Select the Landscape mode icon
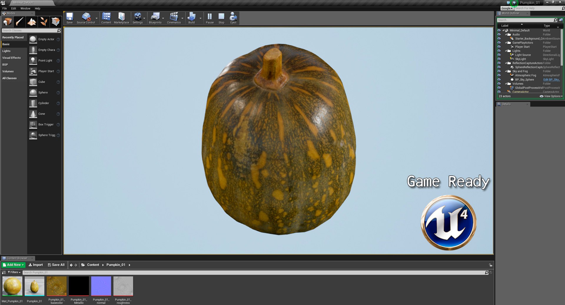The width and height of the screenshot is (565, 305). point(31,21)
